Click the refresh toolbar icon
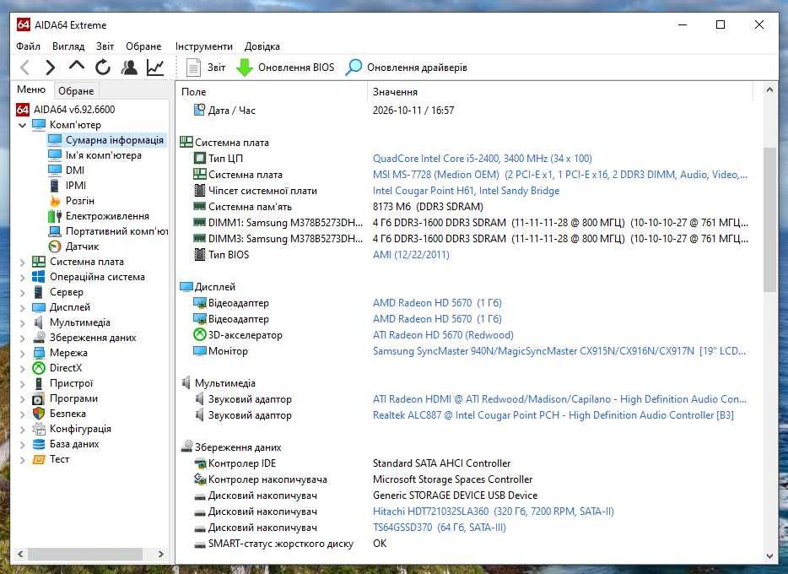The image size is (788, 574). point(103,67)
